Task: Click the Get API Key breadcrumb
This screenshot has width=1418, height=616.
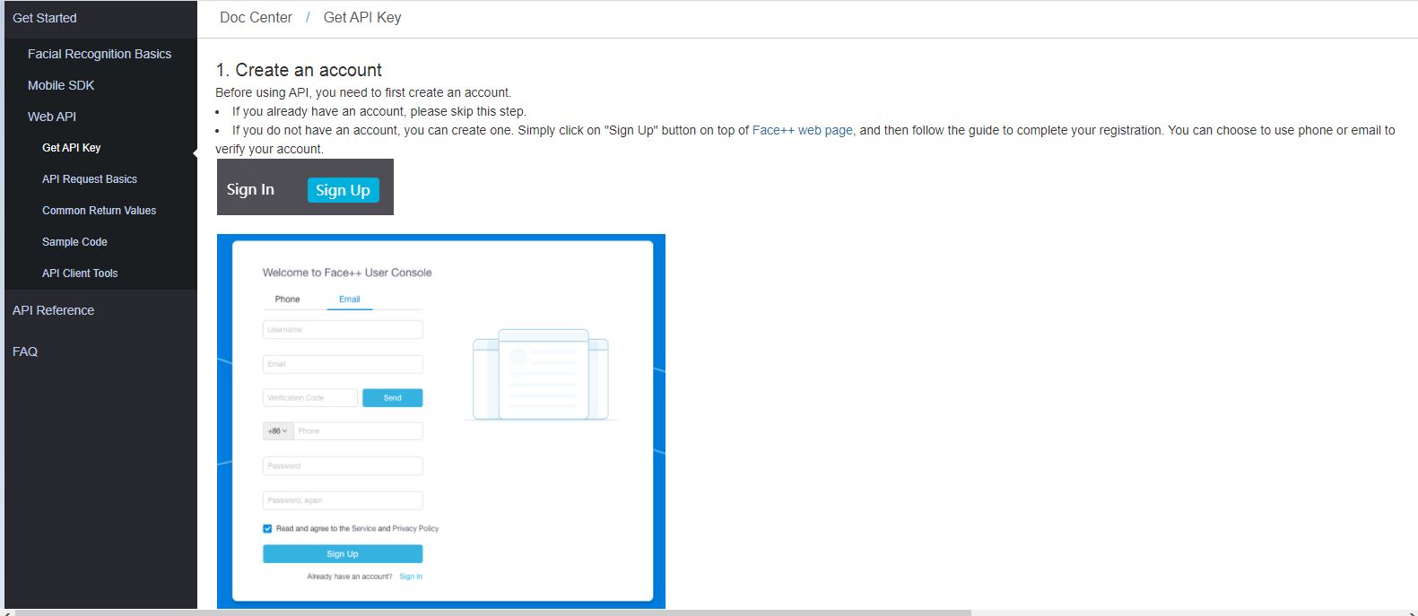Action: coord(362,18)
